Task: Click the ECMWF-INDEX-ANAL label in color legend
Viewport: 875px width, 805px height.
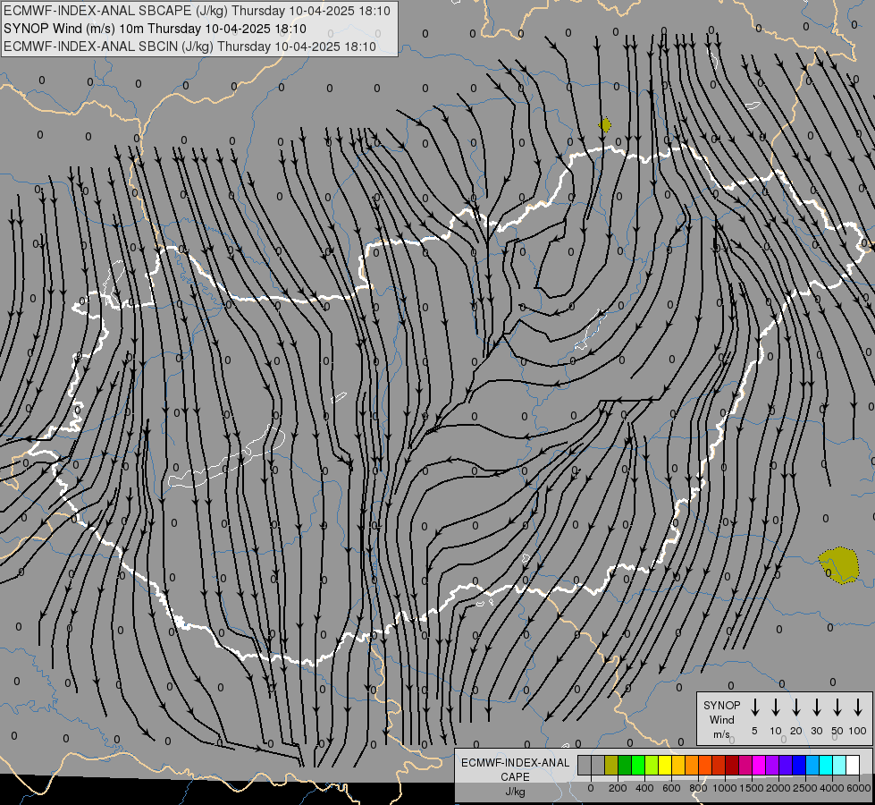Action: click(515, 763)
